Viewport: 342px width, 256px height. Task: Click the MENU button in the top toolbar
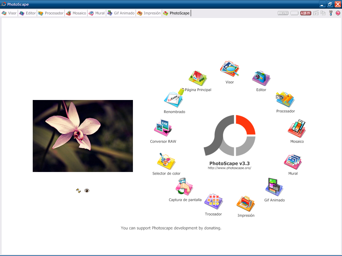pyautogui.click(x=283, y=13)
